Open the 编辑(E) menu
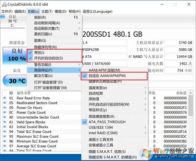196x161 pixels. [20, 11]
